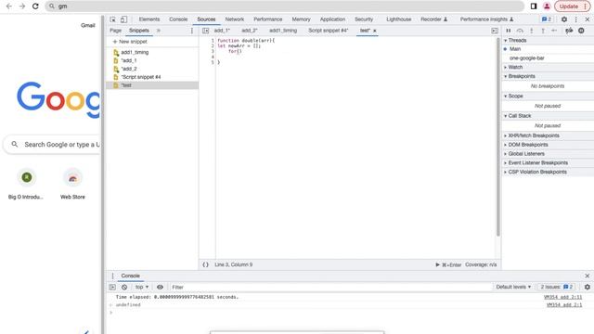Click the Chrome Update button
Screen dimensions: 594x334
coord(569,6)
